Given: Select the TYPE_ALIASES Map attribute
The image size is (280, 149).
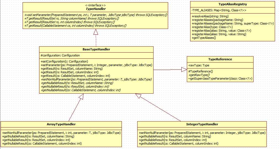Looking at the screenshot, I should 219,10.
